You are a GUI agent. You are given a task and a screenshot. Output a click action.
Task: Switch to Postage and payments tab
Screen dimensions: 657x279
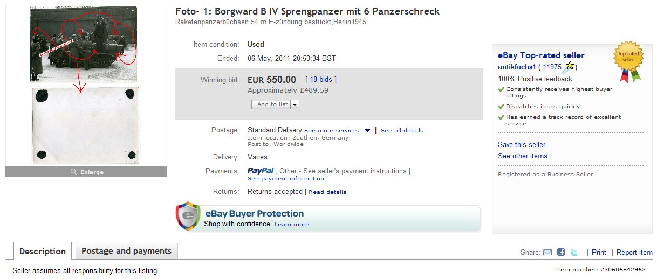126,251
